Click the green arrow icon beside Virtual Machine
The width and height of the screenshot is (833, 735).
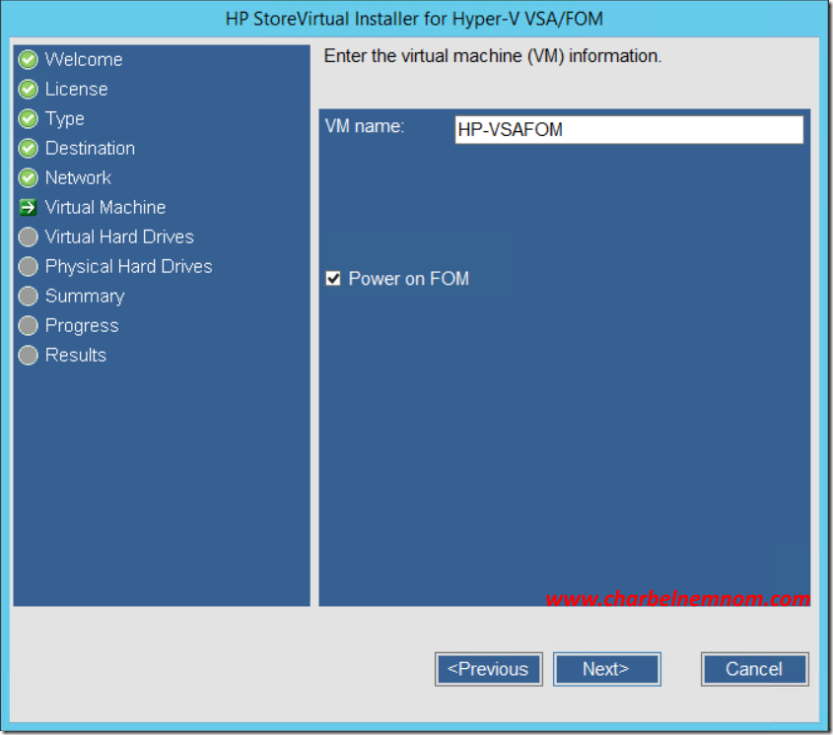pyautogui.click(x=29, y=207)
